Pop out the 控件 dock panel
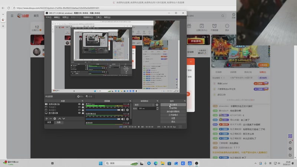Viewport: 297px width, 167px height. pyautogui.click(x=185, y=101)
